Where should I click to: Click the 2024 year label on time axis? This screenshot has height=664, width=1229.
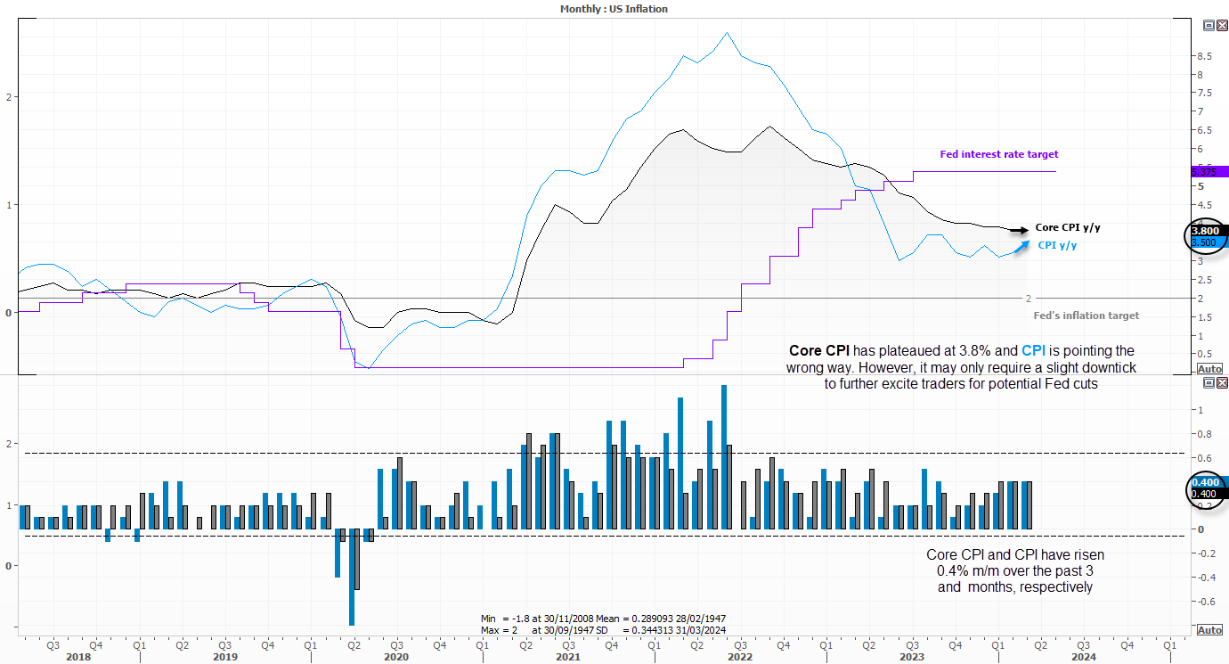[1083, 656]
